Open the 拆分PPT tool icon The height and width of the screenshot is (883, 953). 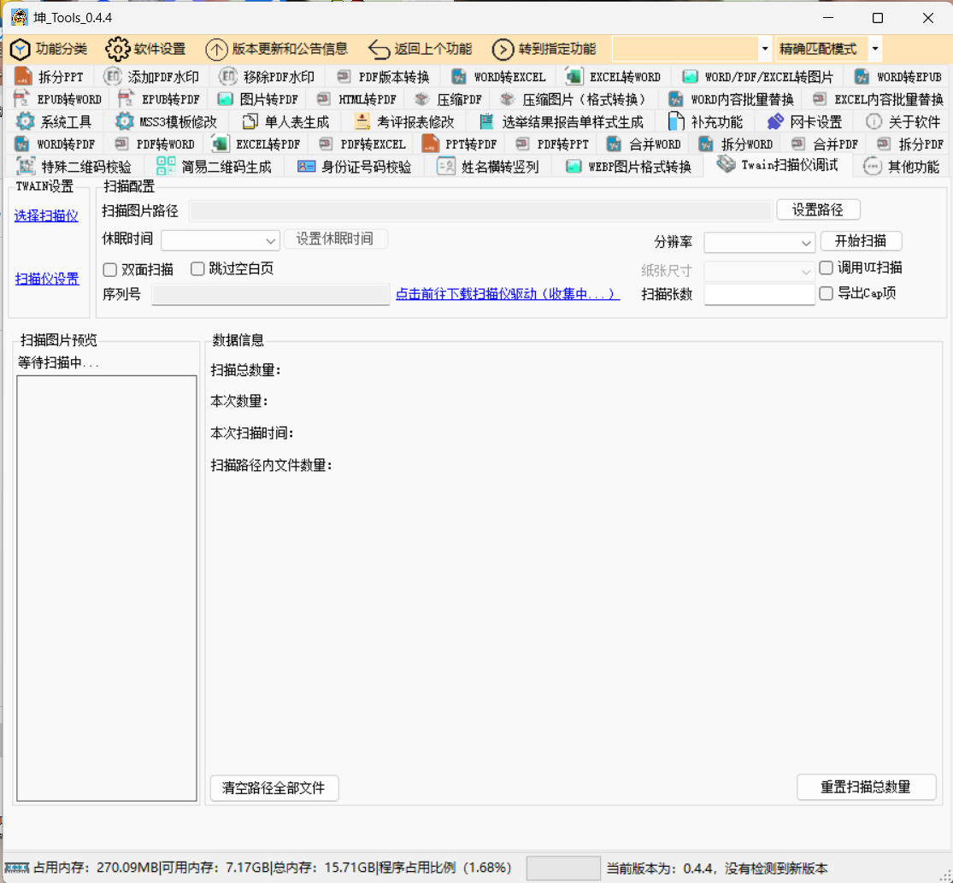pyautogui.click(x=23, y=77)
